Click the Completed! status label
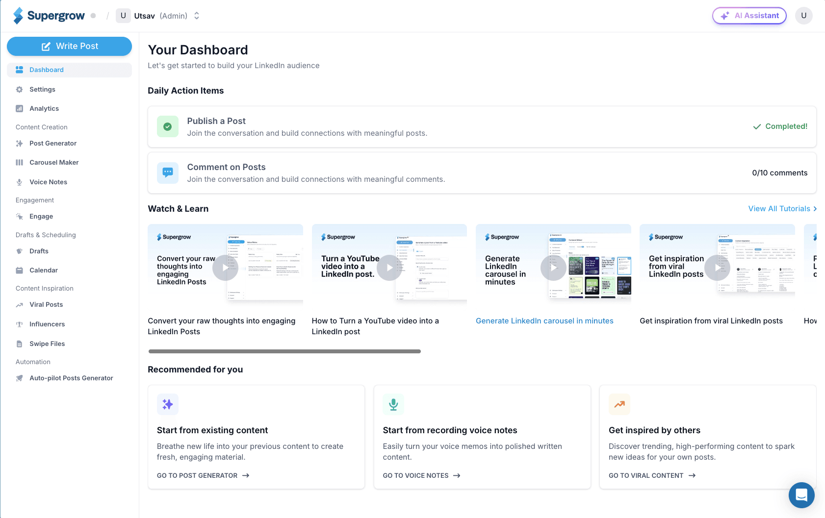This screenshot has height=518, width=825. [780, 126]
